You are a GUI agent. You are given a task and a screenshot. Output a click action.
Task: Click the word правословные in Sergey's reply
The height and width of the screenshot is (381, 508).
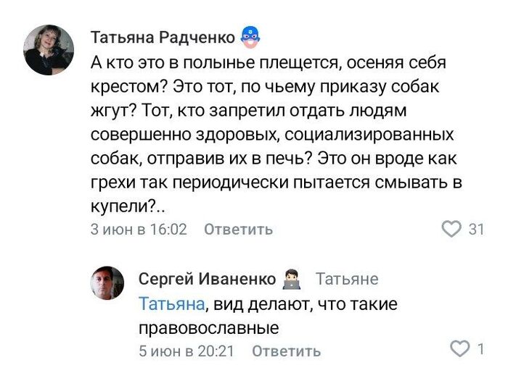[x=209, y=328]
